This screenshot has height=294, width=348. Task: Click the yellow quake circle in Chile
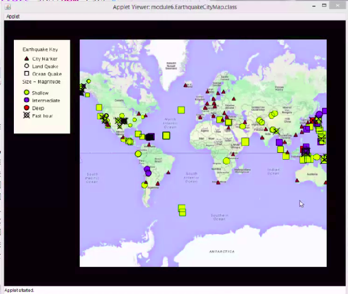[144, 185]
